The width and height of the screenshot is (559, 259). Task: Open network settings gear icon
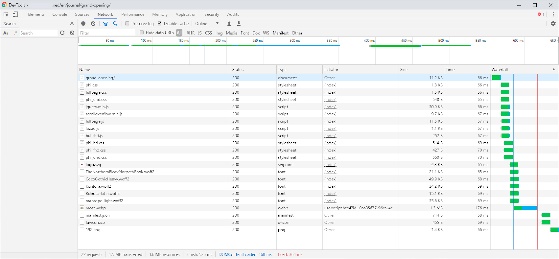point(553,23)
